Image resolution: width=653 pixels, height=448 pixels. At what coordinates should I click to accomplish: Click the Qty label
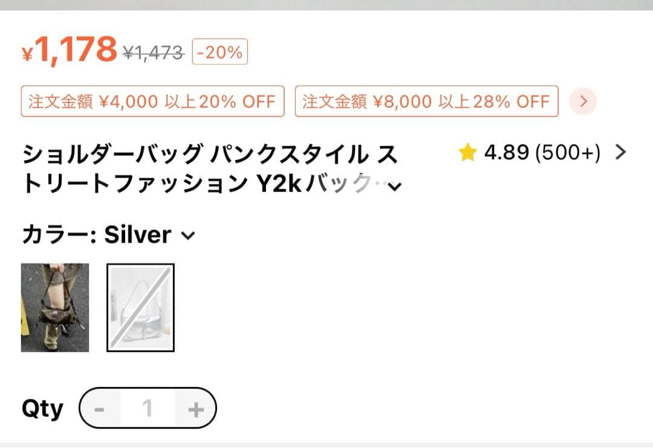coord(42,409)
